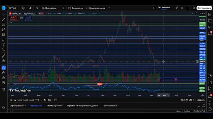Click the Сохранить save link
Image resolution: width=213 pixels, height=119 pixels.
click(164, 9)
